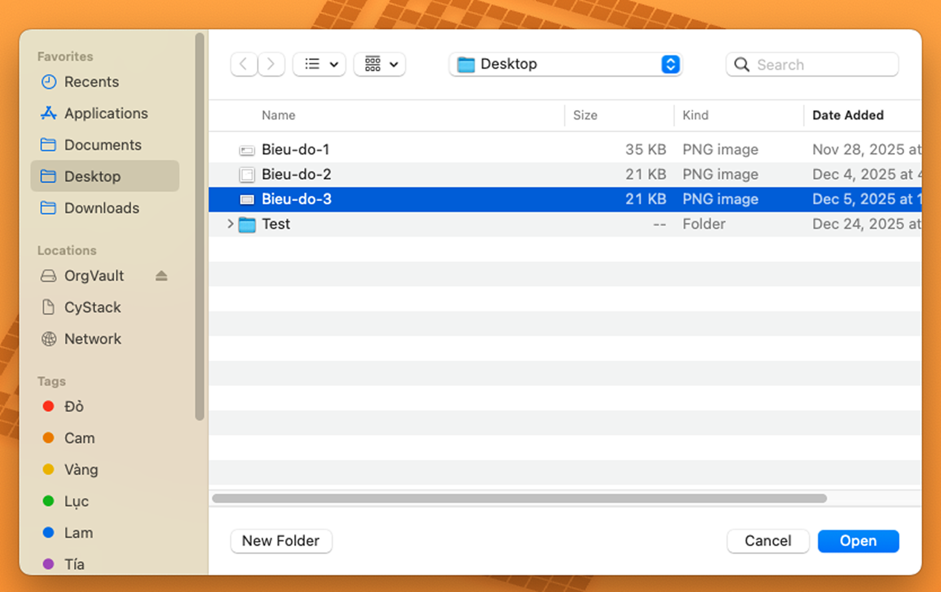This screenshot has height=592, width=941.
Task: Click the 35 KB size cell
Action: (x=645, y=149)
